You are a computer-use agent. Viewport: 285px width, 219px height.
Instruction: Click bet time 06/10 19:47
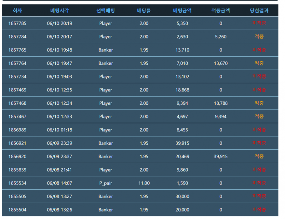(59, 63)
